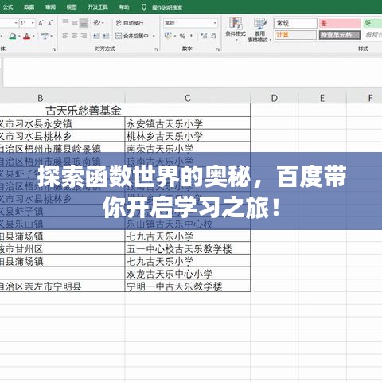Open the 开发工具 ribbon tab
Image resolution: width=382 pixels, height=382 pixels.
point(98,7)
